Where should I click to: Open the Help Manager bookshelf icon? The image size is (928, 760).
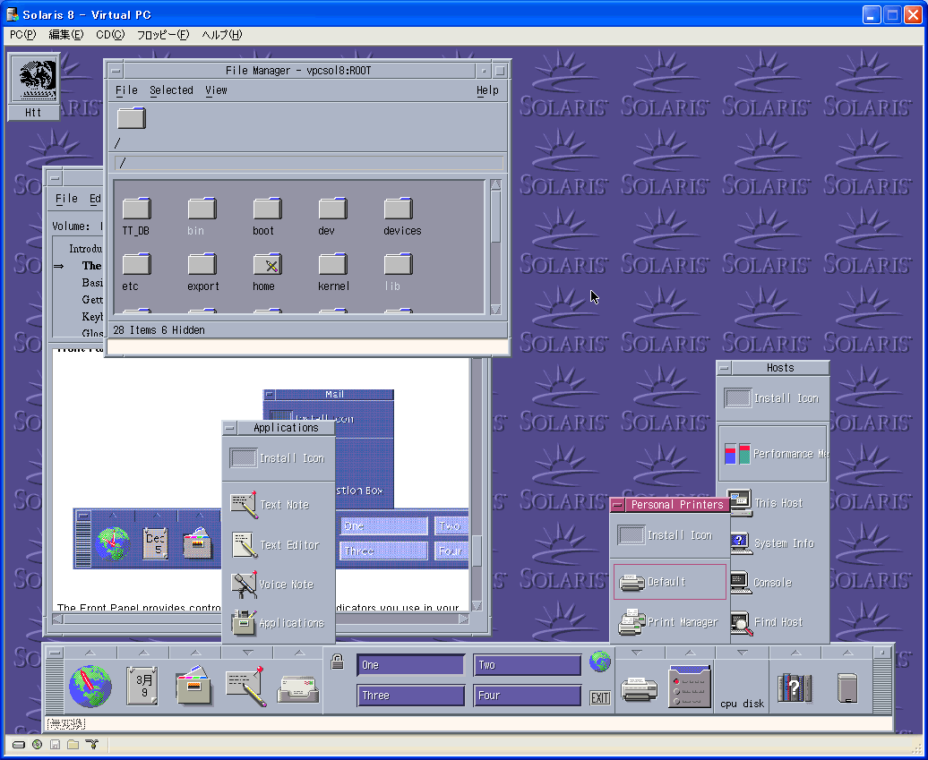tap(794, 687)
